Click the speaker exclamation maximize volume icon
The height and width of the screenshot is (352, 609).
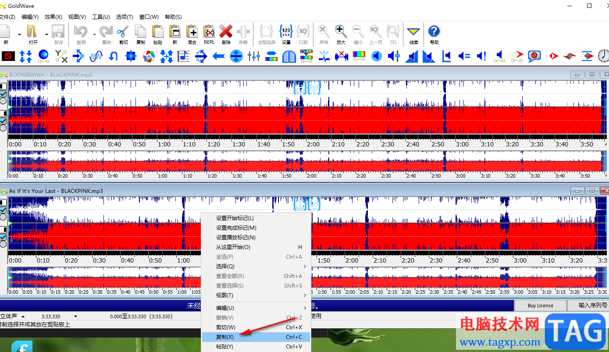pyautogui.click(x=481, y=56)
